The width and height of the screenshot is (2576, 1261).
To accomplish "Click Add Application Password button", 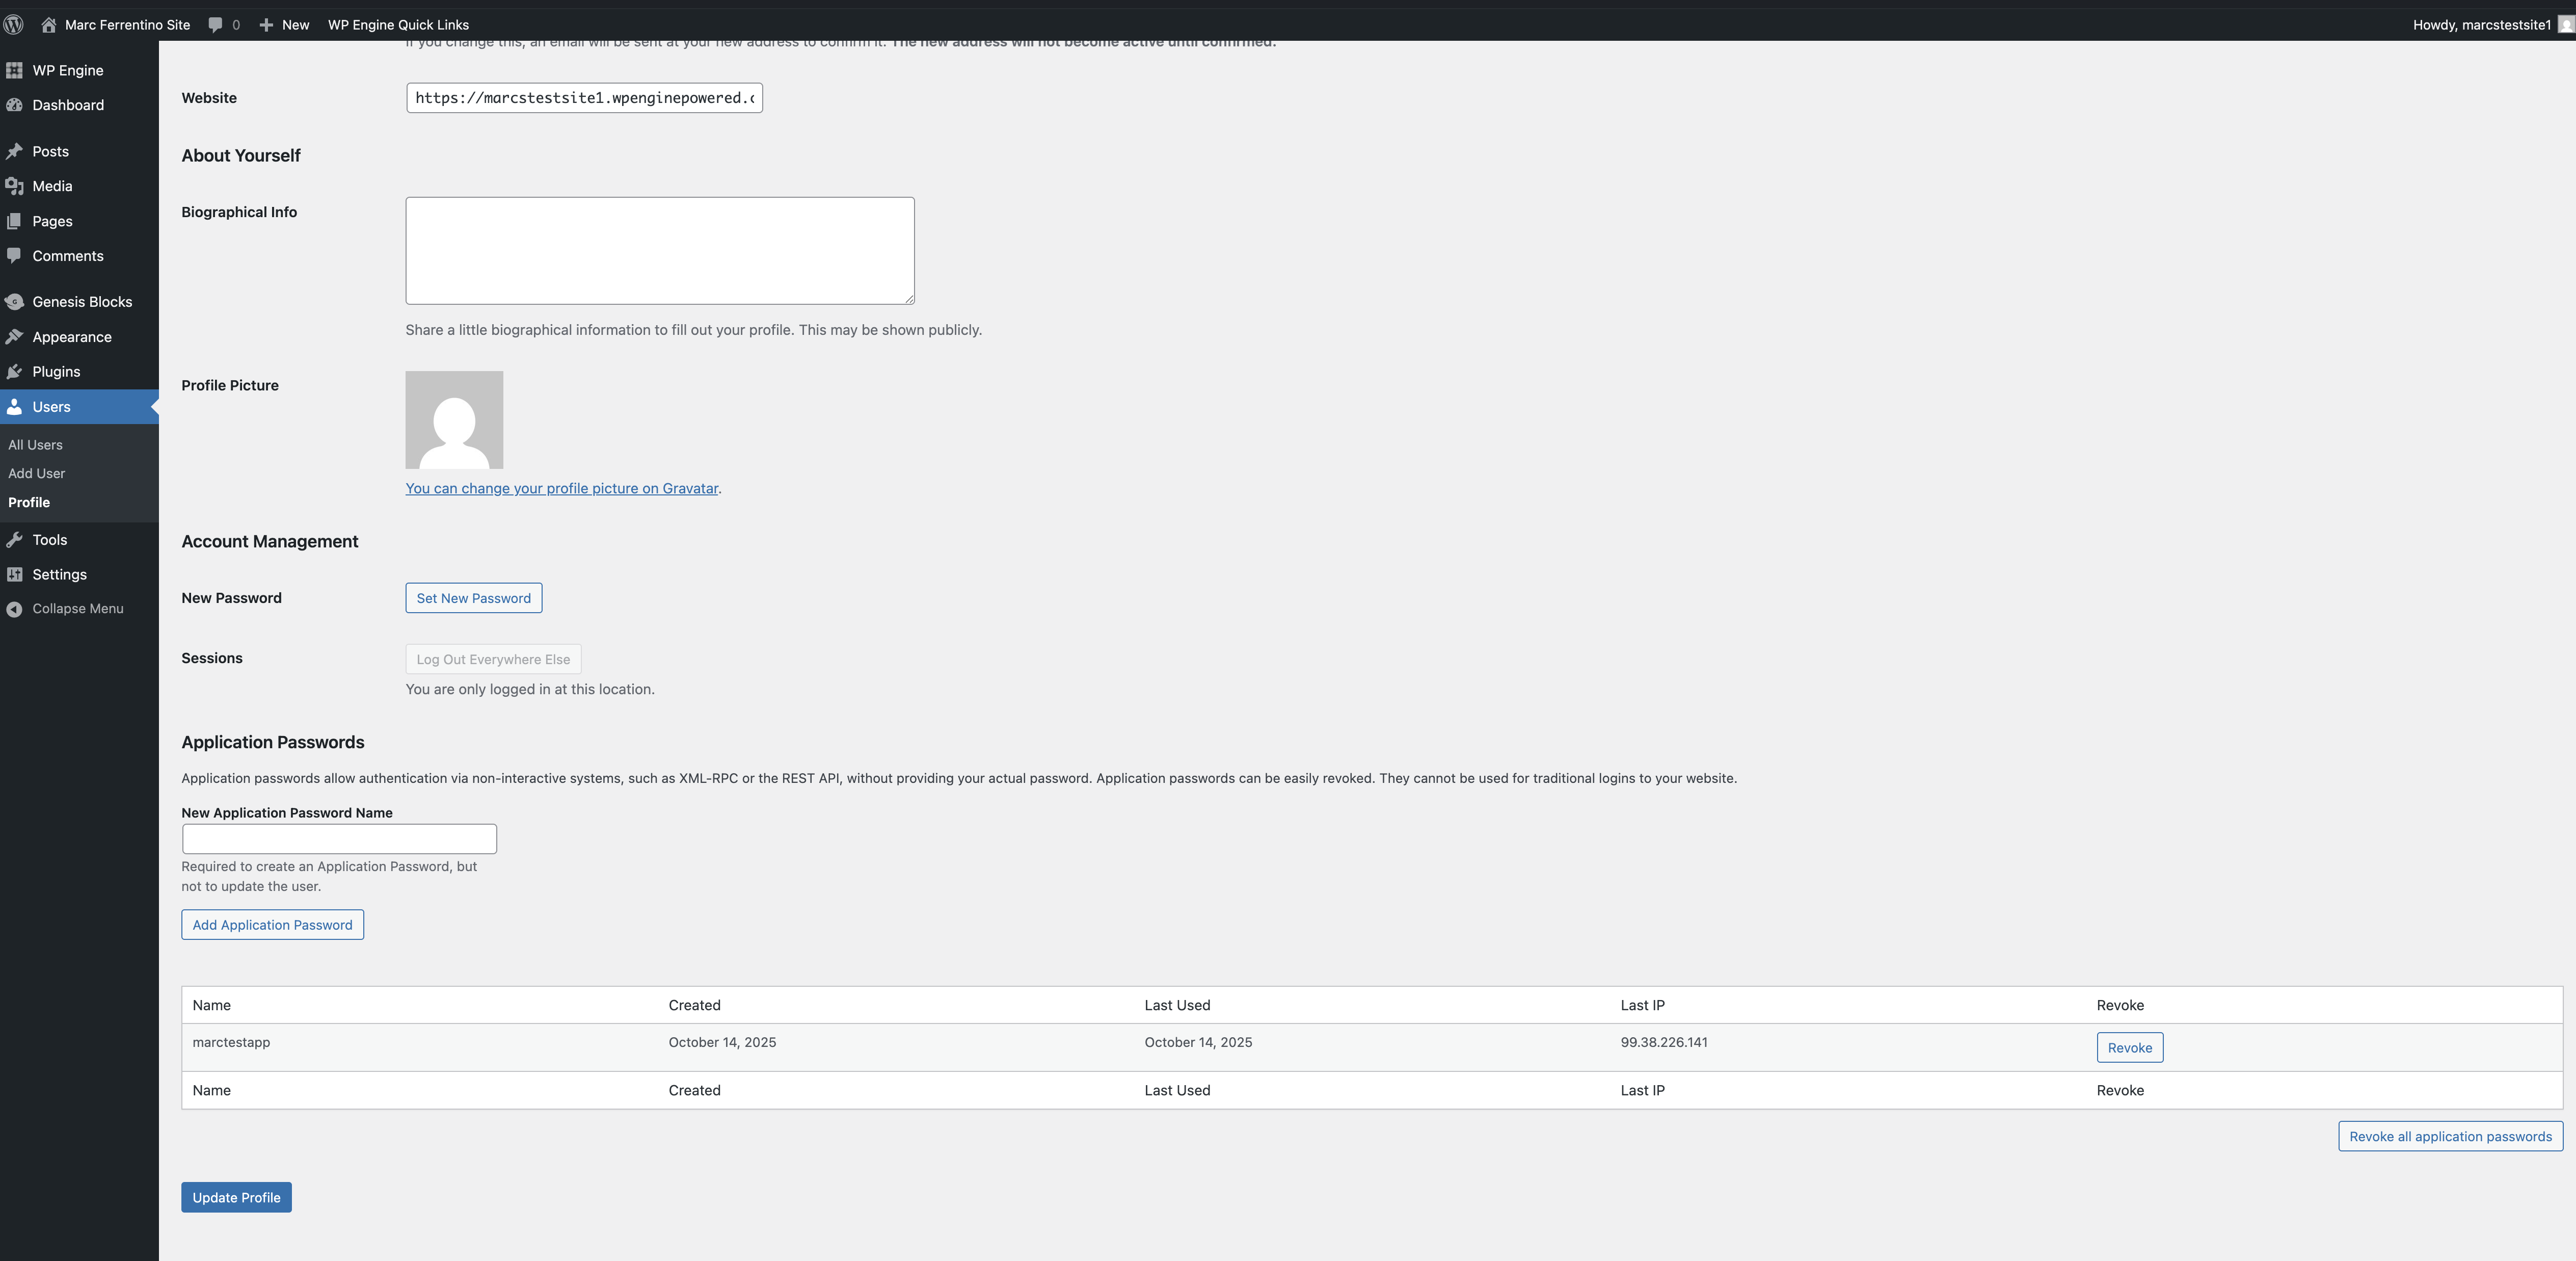I will [272, 924].
